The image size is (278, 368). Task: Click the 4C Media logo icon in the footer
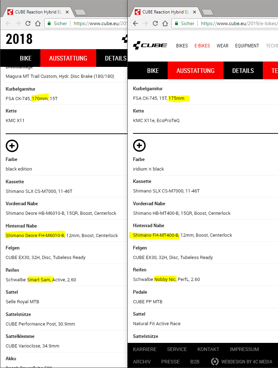tap(215, 362)
